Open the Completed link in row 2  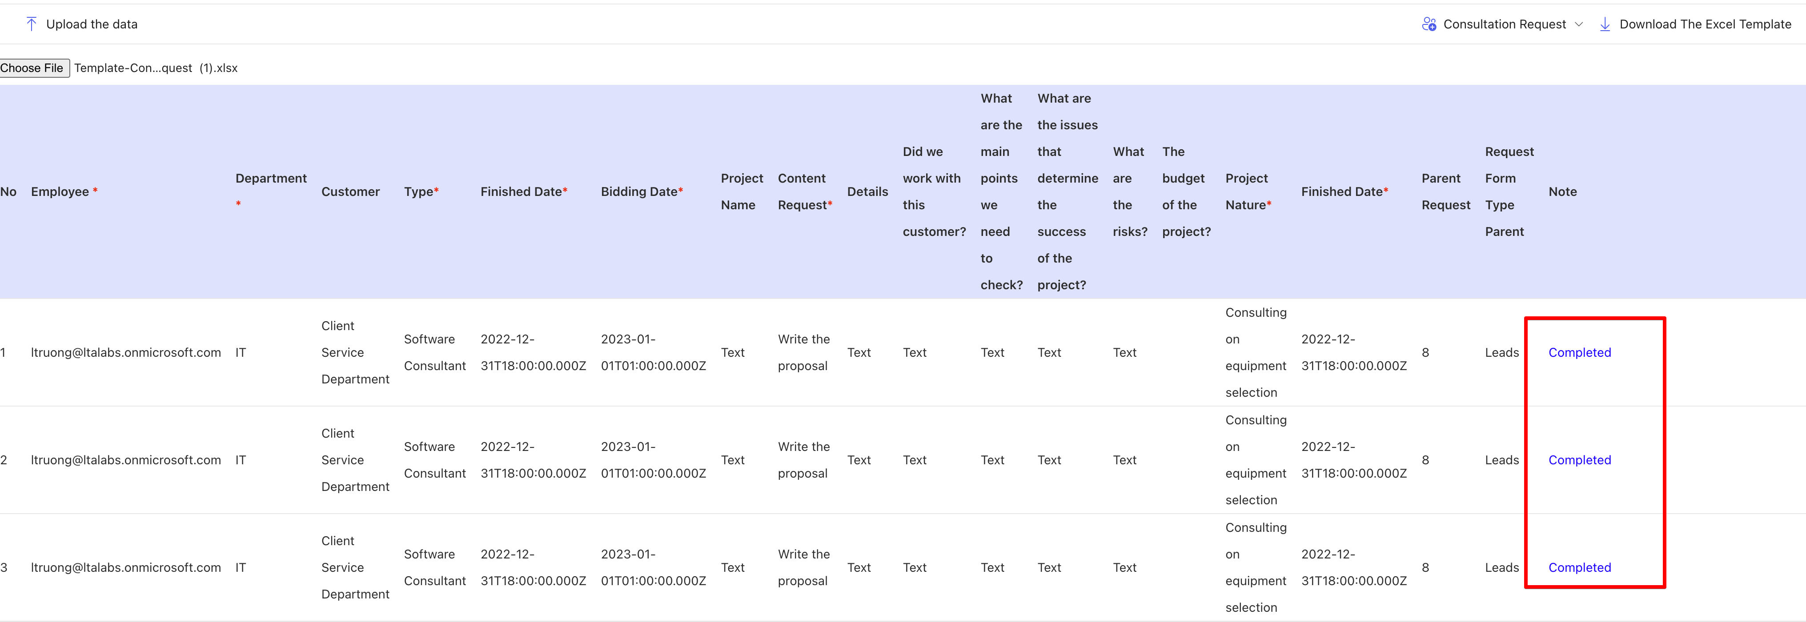1579,460
